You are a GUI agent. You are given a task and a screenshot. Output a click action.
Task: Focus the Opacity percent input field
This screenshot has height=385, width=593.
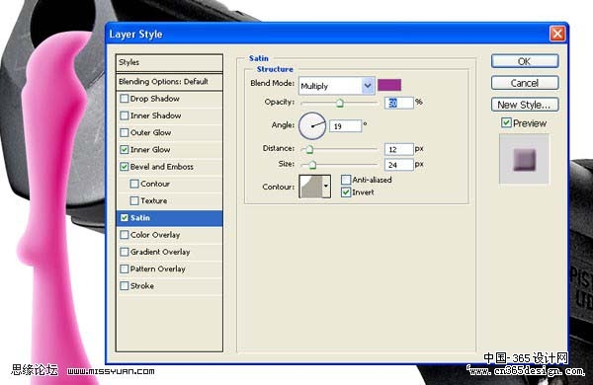click(x=399, y=103)
